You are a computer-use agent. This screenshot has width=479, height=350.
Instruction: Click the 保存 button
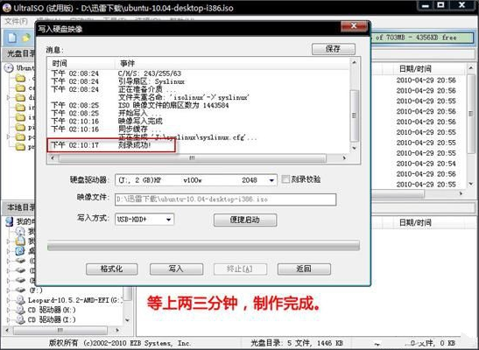334,49
